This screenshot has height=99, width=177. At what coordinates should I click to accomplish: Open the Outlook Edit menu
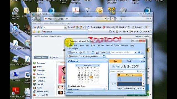pos(76,45)
